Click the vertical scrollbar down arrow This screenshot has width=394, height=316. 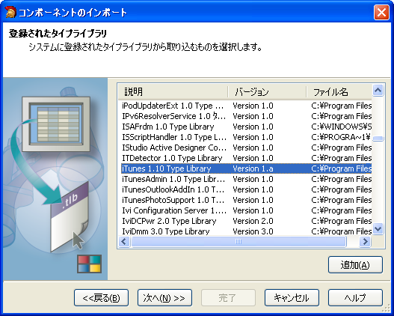pos(378,228)
